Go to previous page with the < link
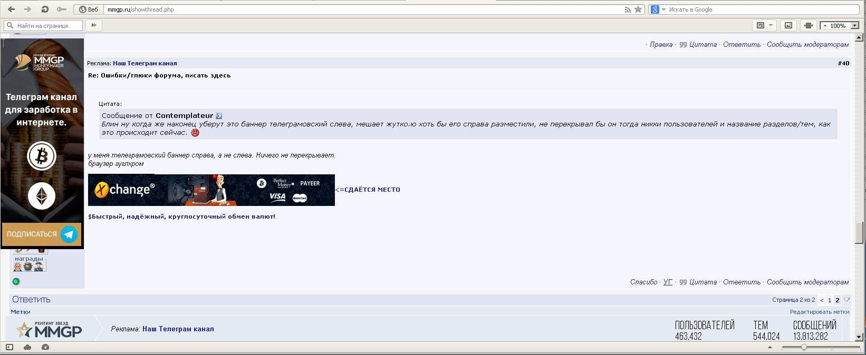The width and height of the screenshot is (866, 355). [821, 300]
